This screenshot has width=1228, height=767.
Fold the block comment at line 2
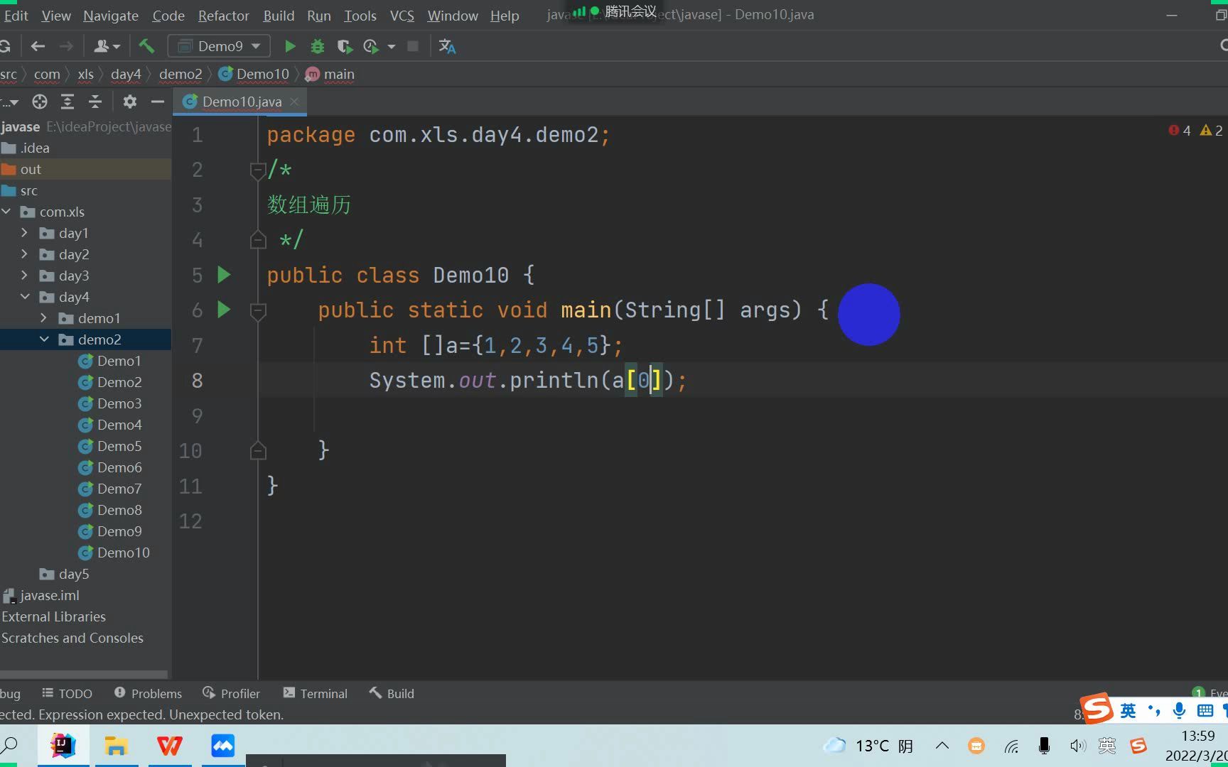pos(258,170)
